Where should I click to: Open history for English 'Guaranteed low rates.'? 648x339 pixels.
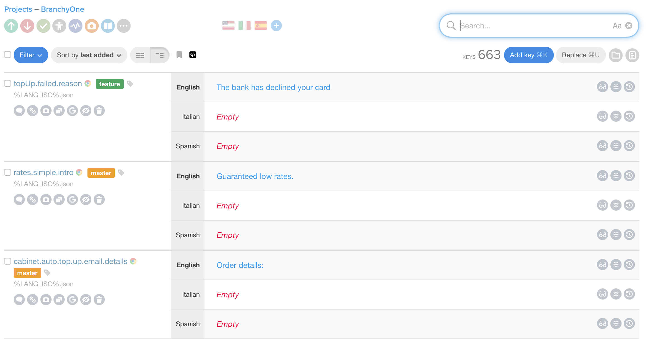629,176
